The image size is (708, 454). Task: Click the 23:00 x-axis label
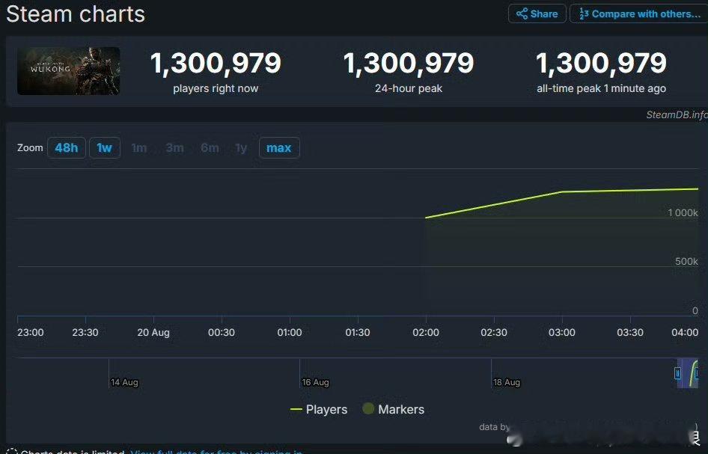[31, 333]
